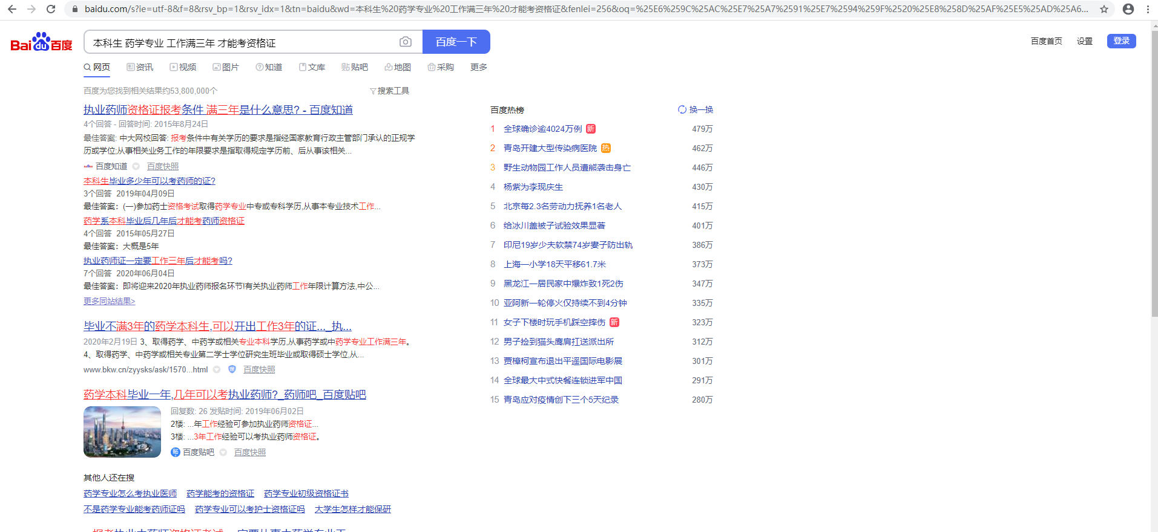Open 百度快照 for the bkw.cn result

pyautogui.click(x=259, y=369)
